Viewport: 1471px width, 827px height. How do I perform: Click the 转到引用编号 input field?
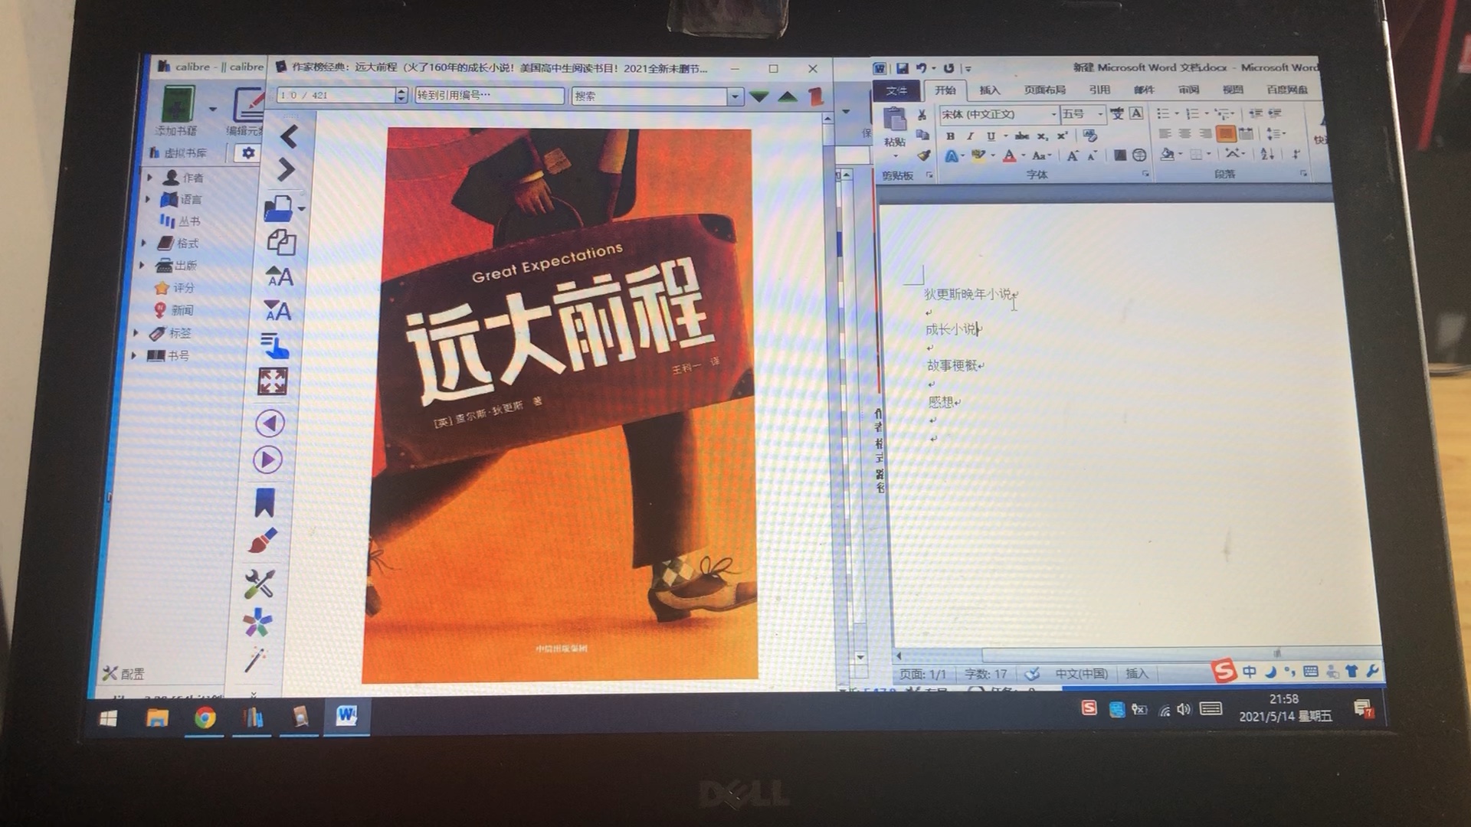click(490, 96)
